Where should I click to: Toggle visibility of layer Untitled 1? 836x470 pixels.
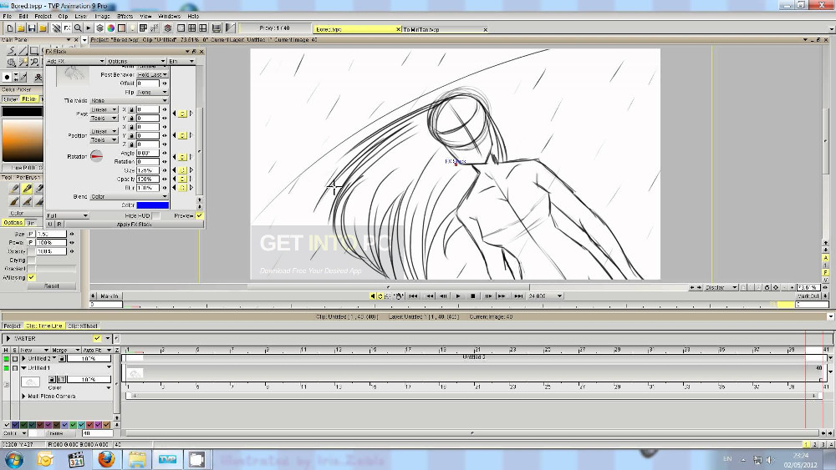[6, 368]
